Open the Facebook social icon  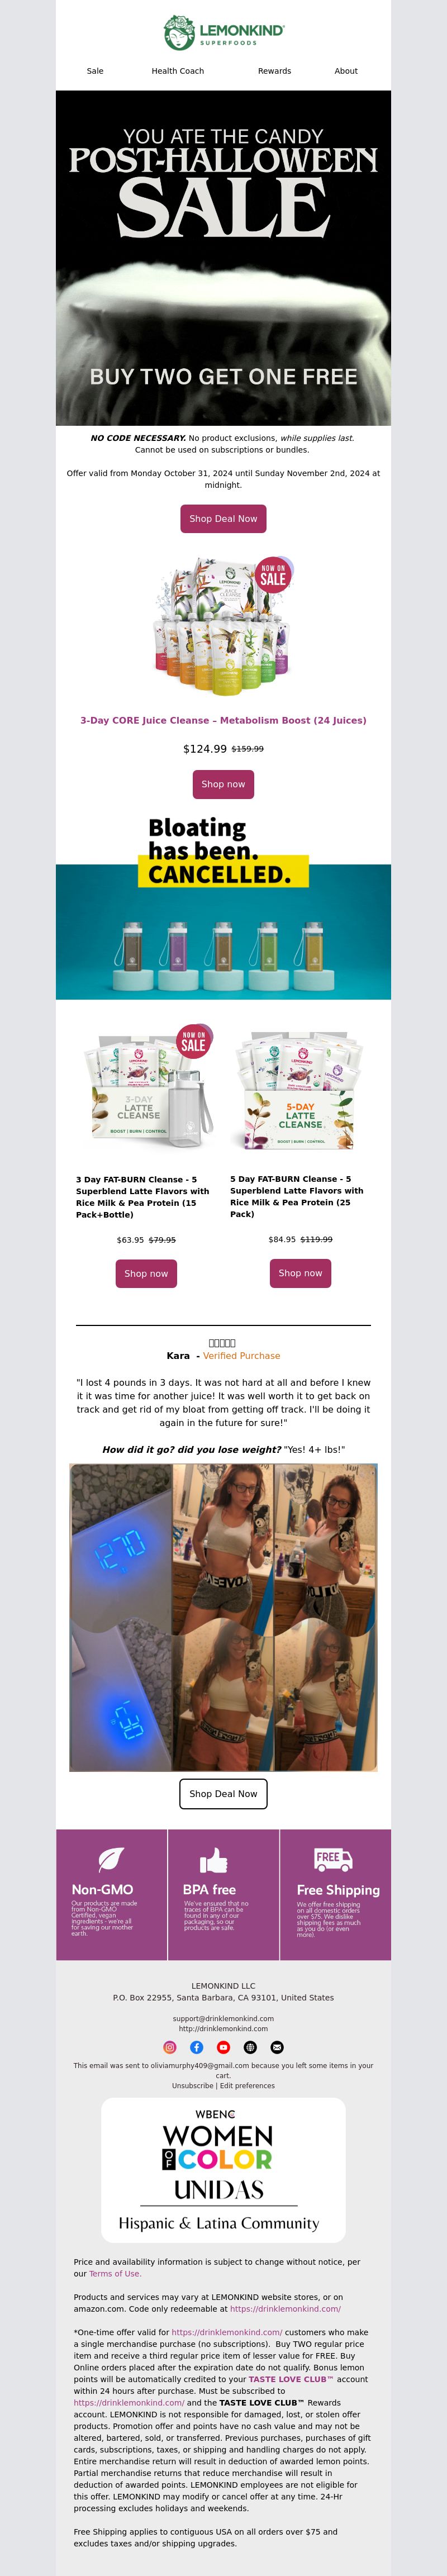pyautogui.click(x=197, y=2047)
